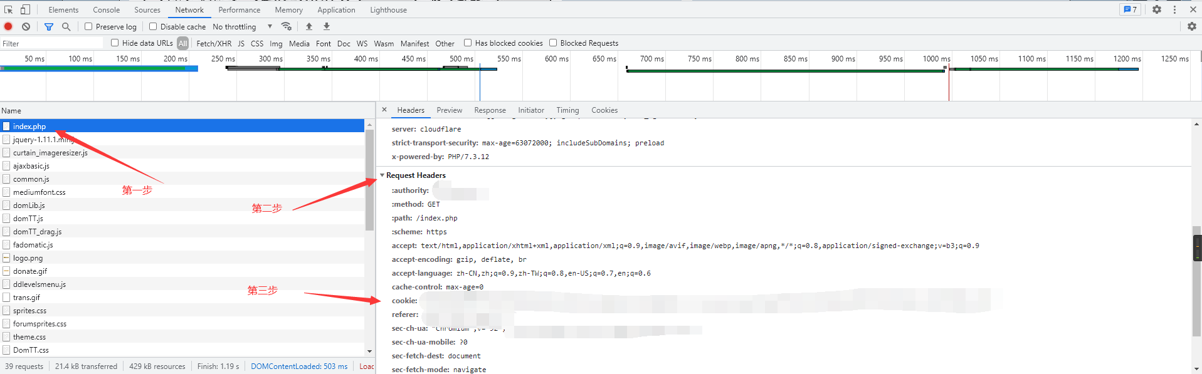
Task: Select the forumsprites.css request
Action: pos(182,323)
